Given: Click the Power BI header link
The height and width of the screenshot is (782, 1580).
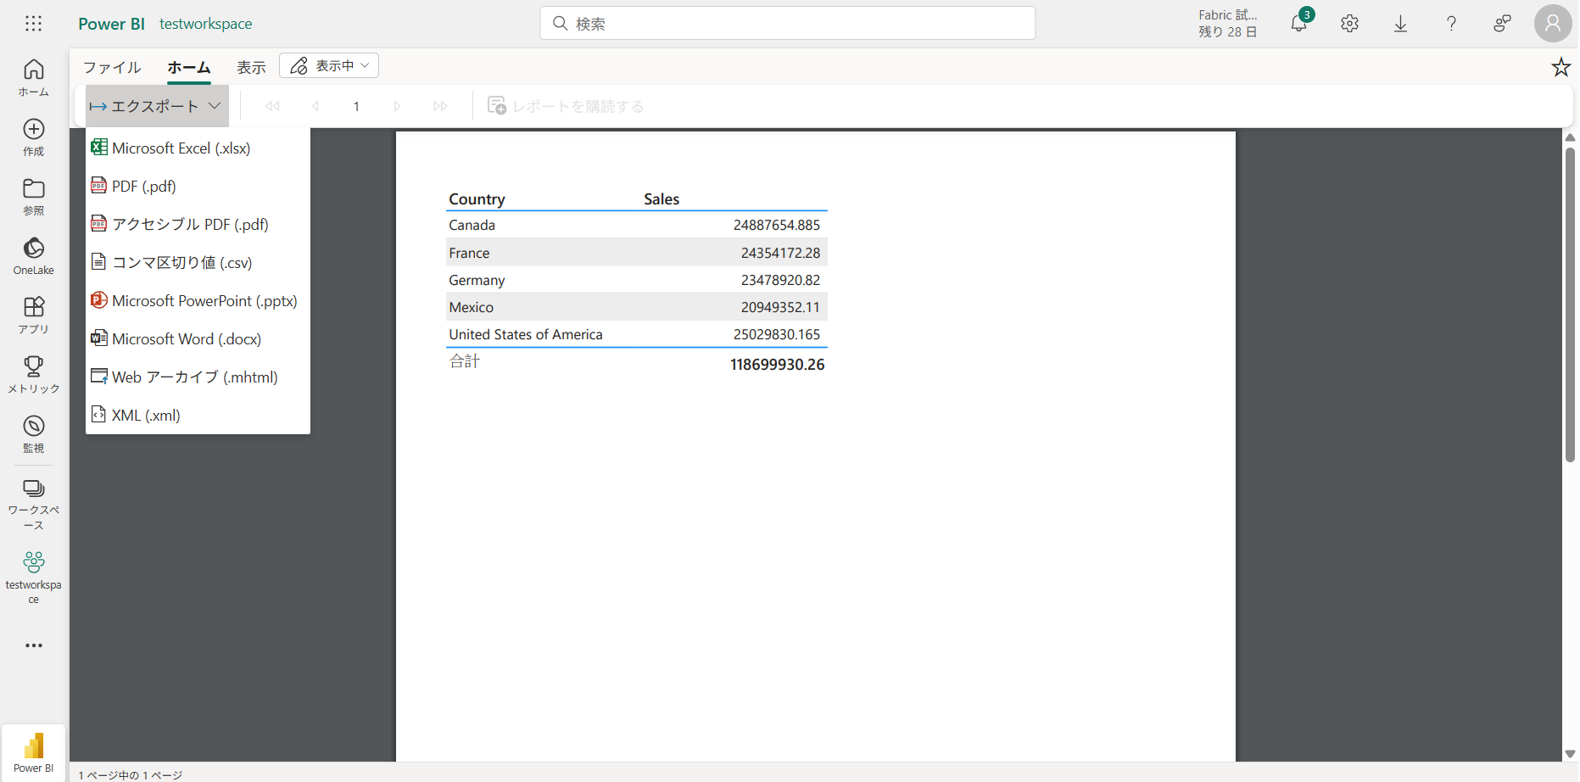Looking at the screenshot, I should point(111,24).
